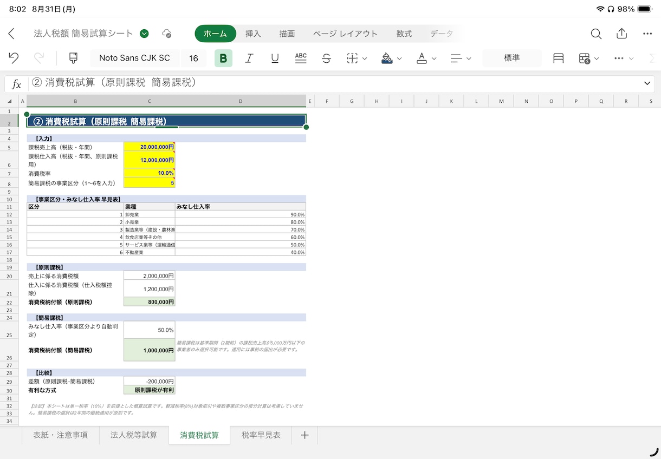The height and width of the screenshot is (459, 661).
Task: Select the -200,000円 difference cell
Action: pos(150,381)
